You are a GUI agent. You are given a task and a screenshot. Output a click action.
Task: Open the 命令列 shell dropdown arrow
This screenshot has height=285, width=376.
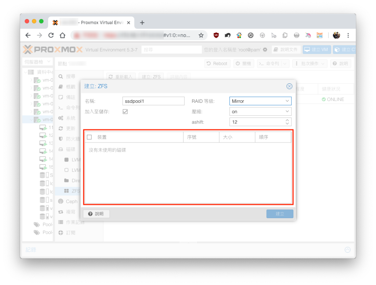tap(285, 64)
